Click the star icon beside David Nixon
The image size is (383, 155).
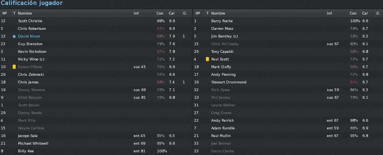point(14,36)
